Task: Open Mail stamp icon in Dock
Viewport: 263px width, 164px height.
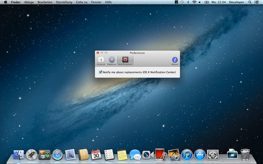Action: click(x=70, y=154)
